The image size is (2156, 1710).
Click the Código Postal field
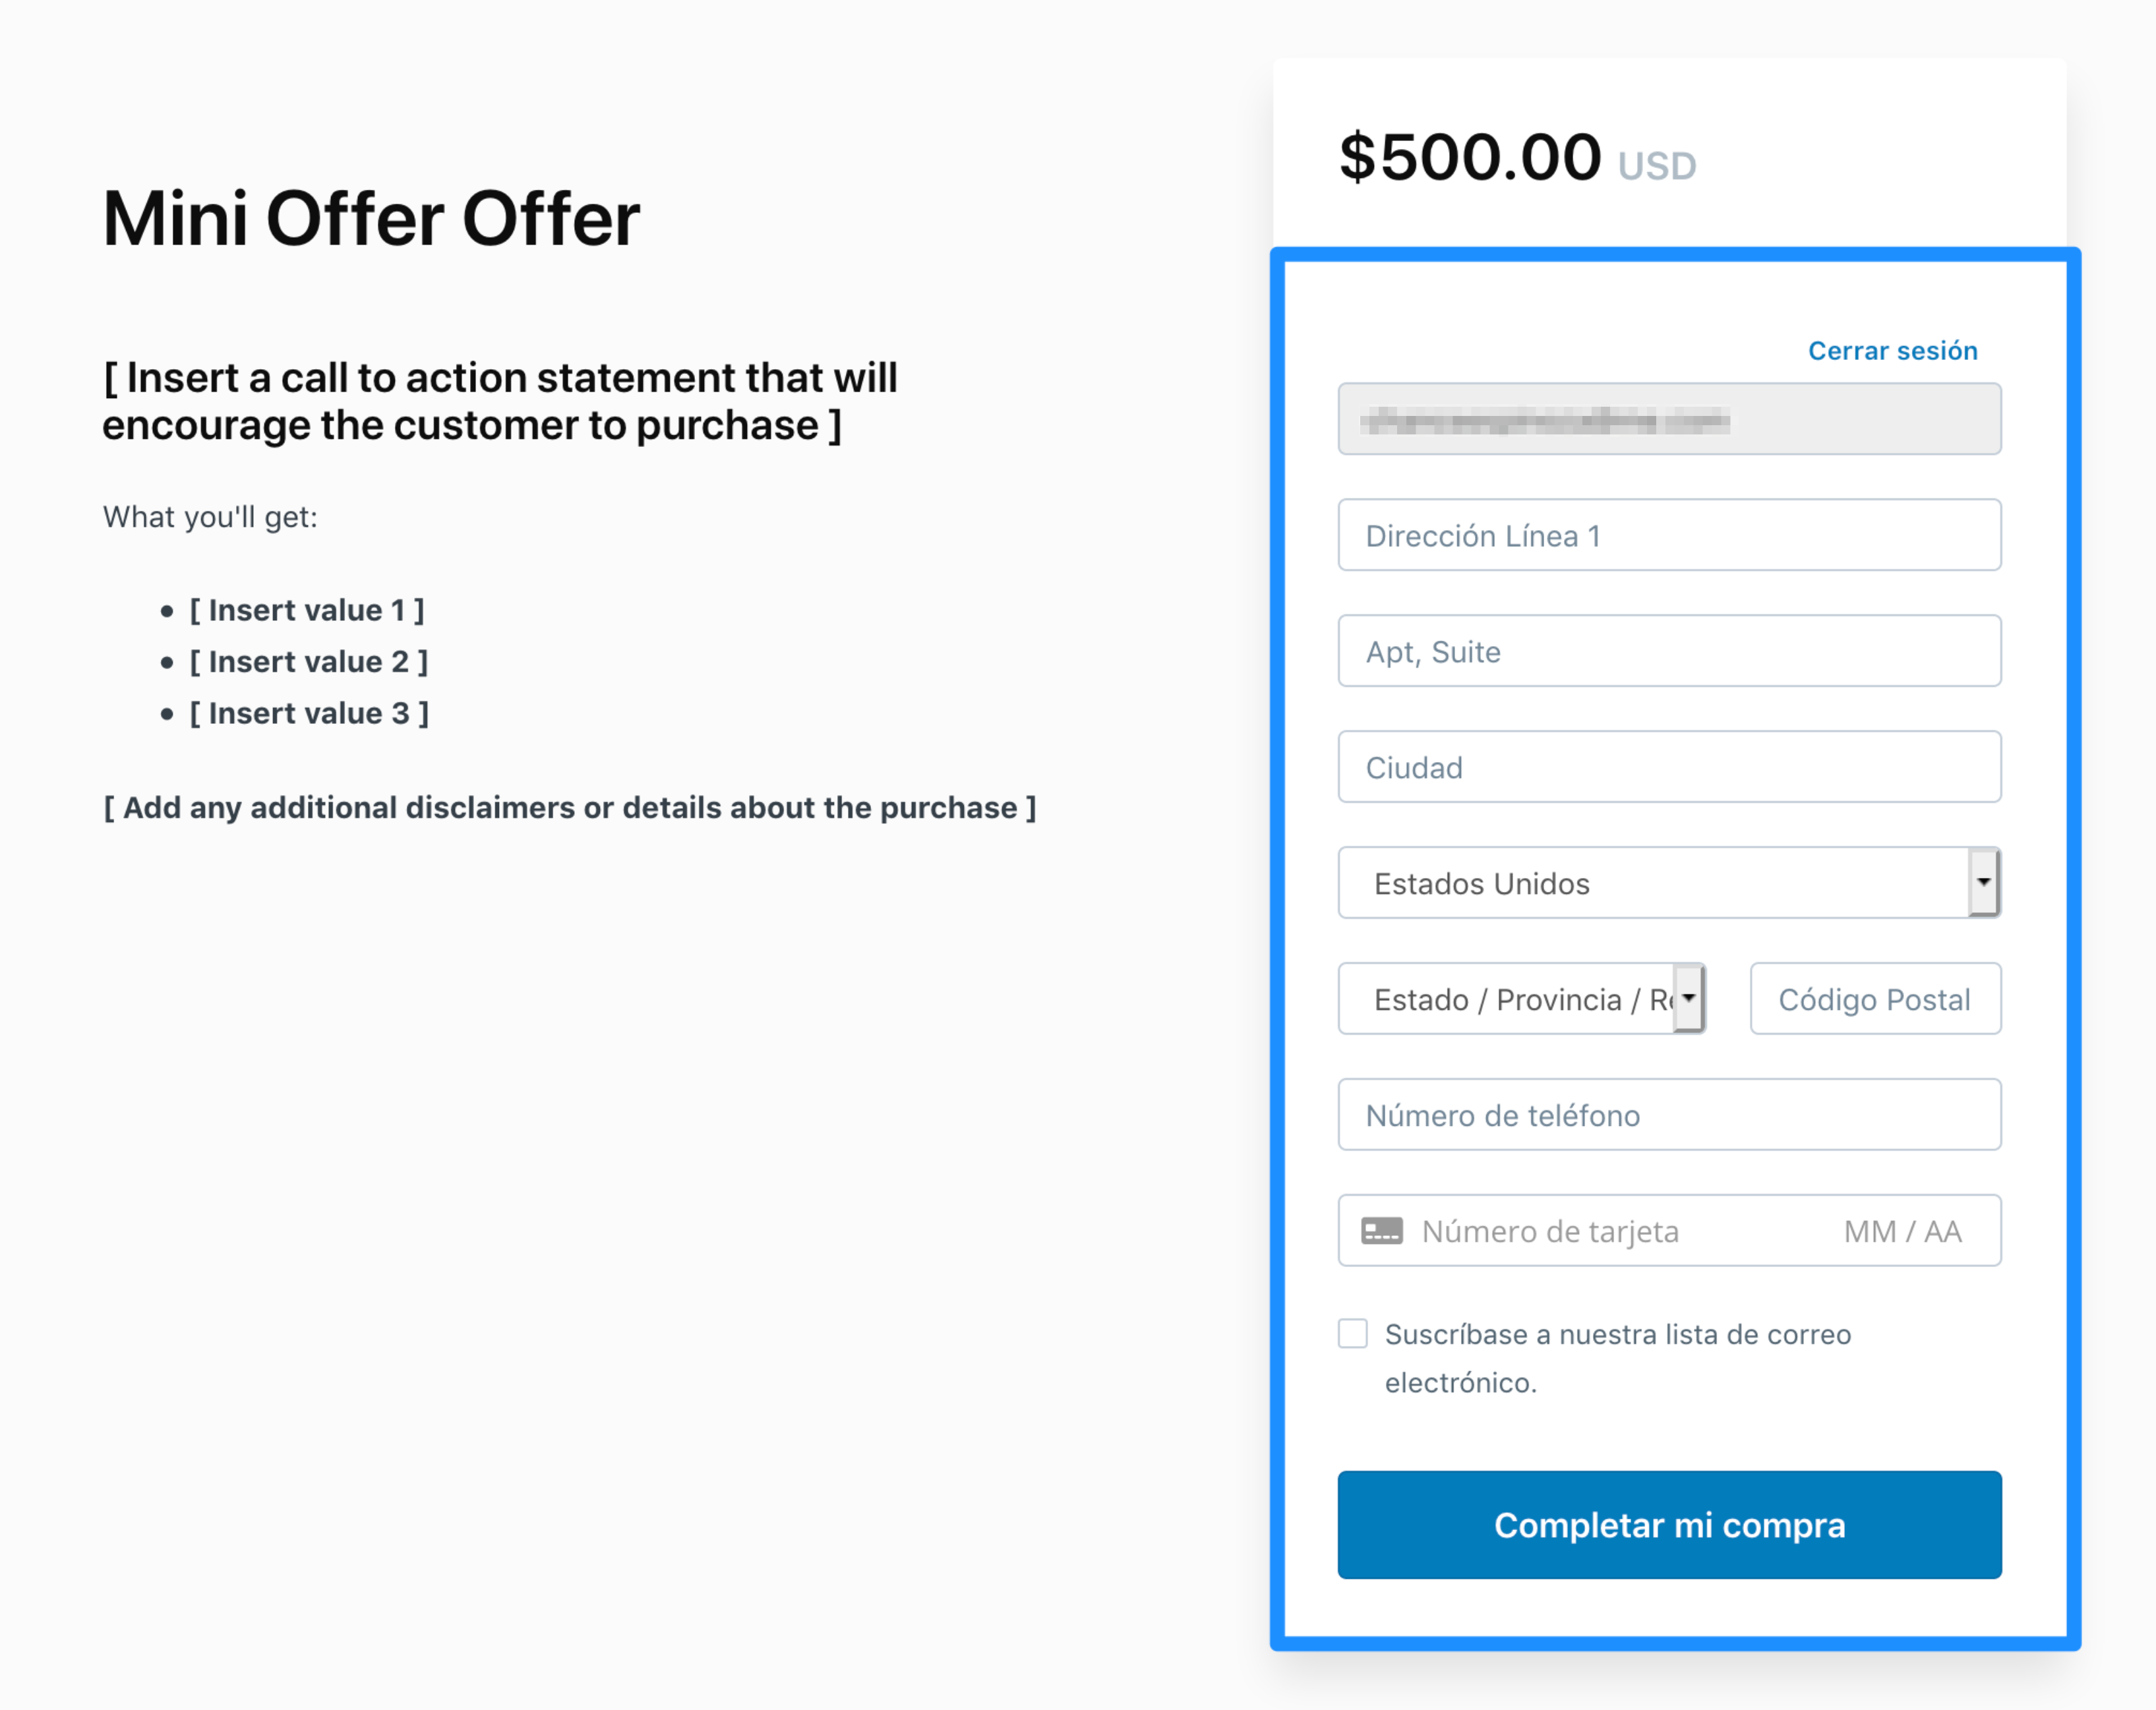click(x=1875, y=999)
